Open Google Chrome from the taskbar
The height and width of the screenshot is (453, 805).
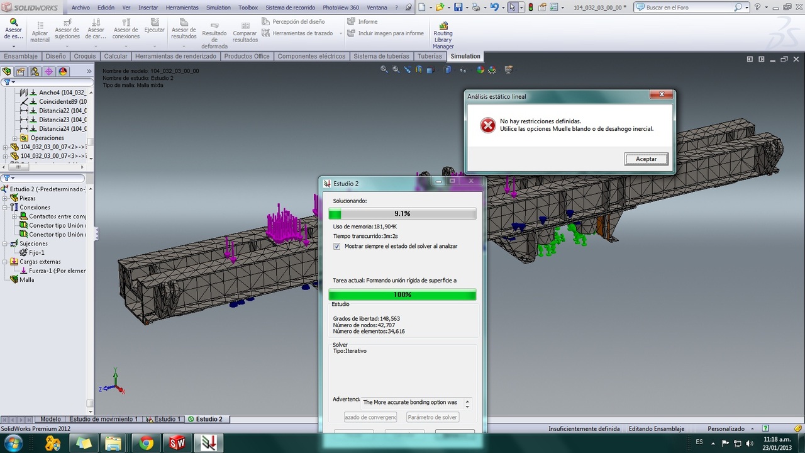tap(146, 444)
